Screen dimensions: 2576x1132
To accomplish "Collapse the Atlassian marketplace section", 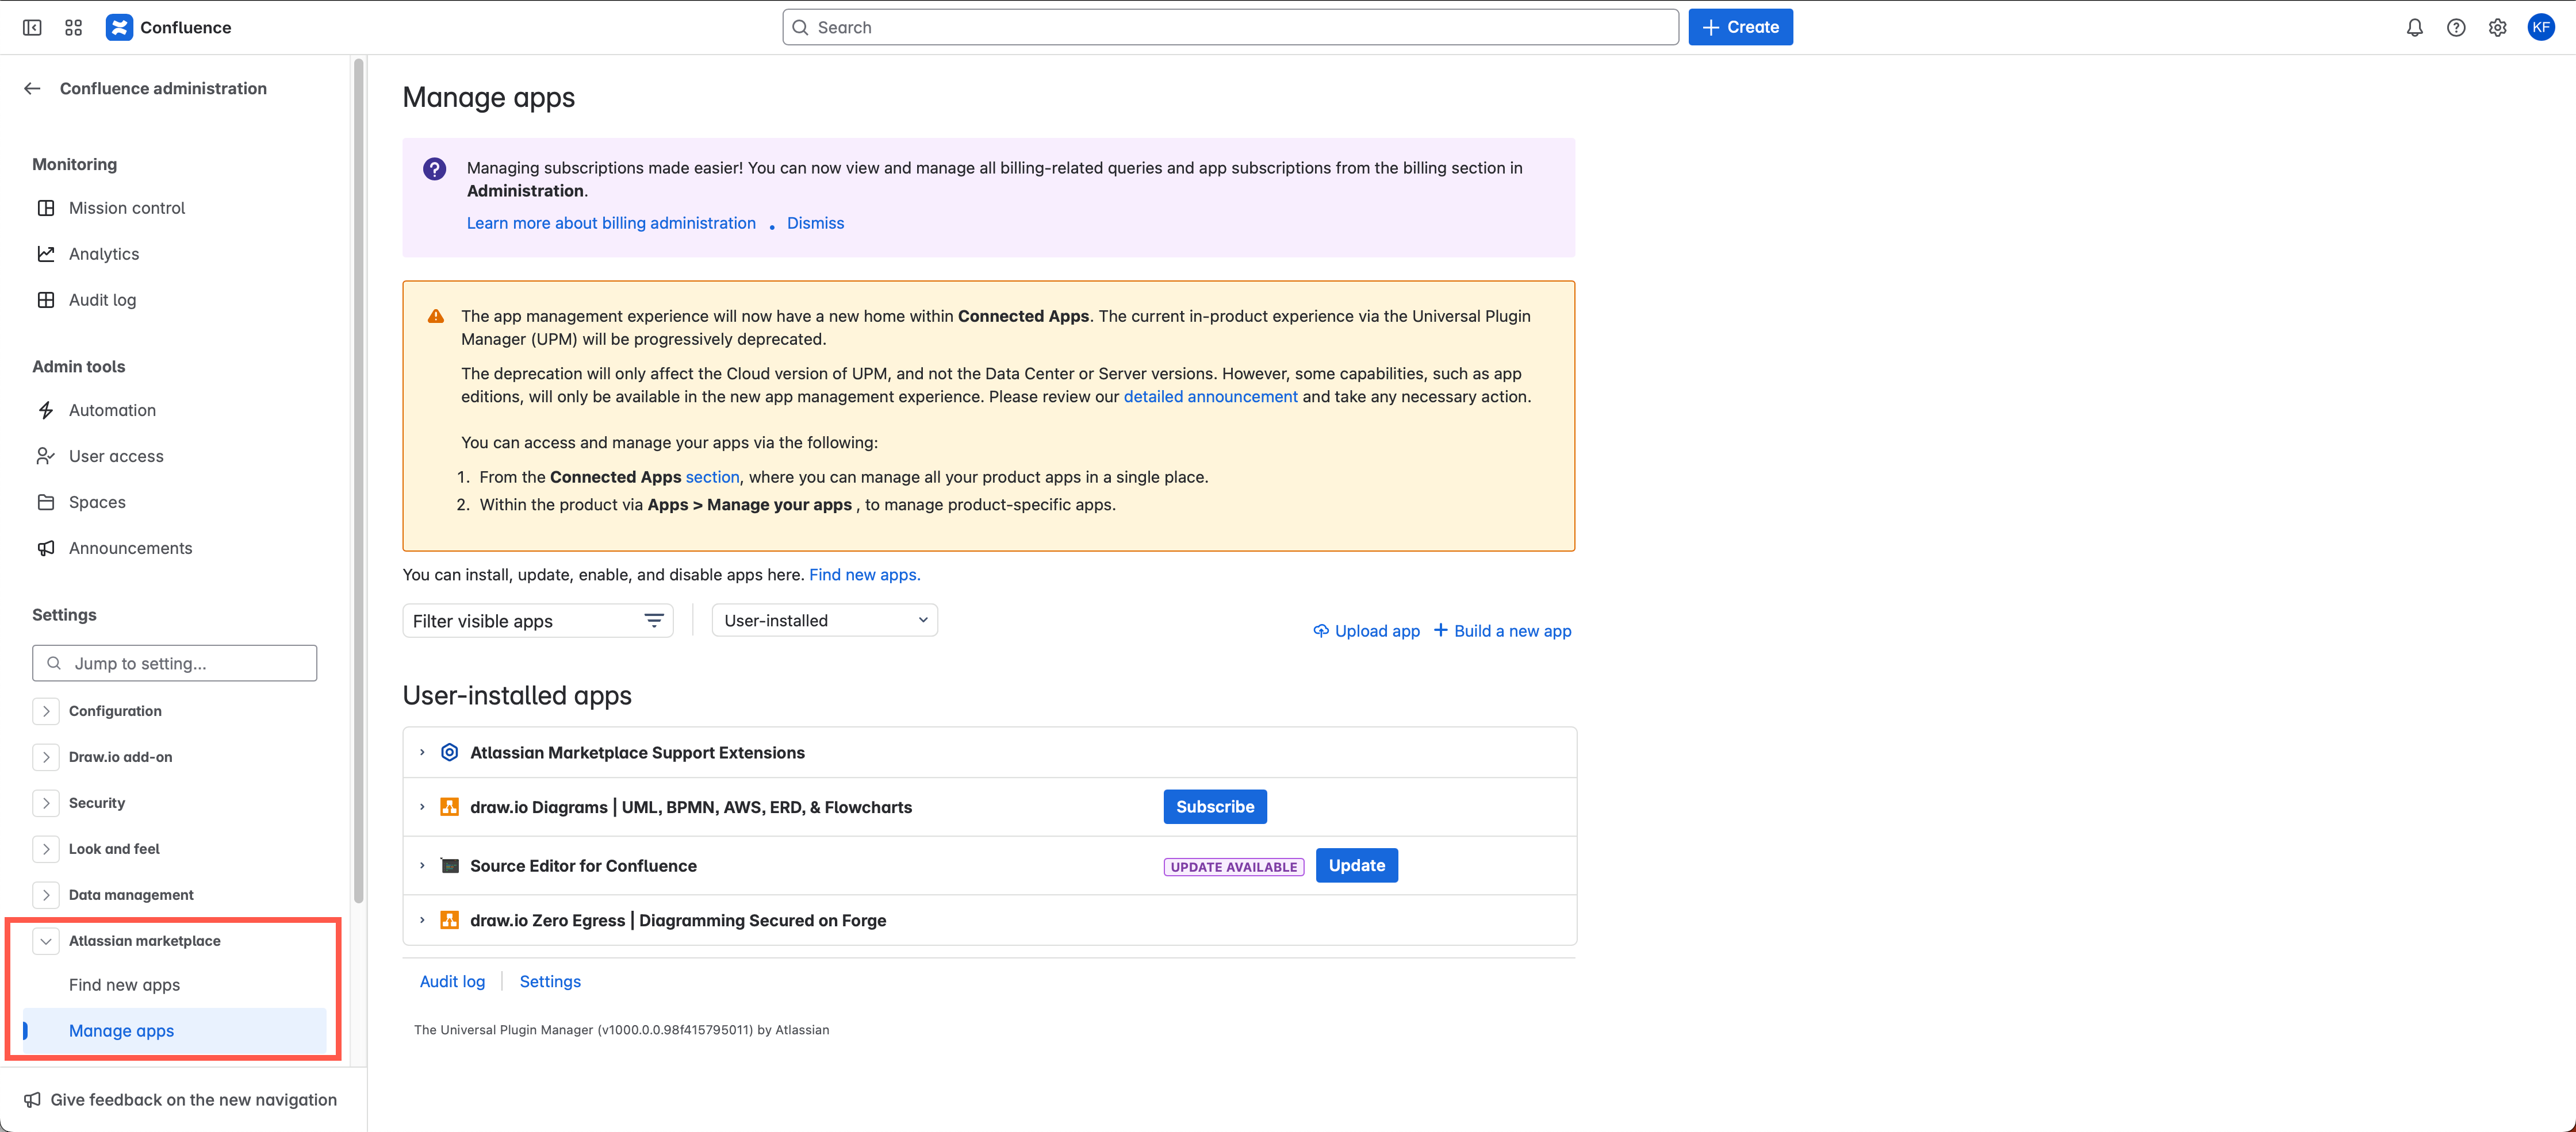I will pos(46,940).
